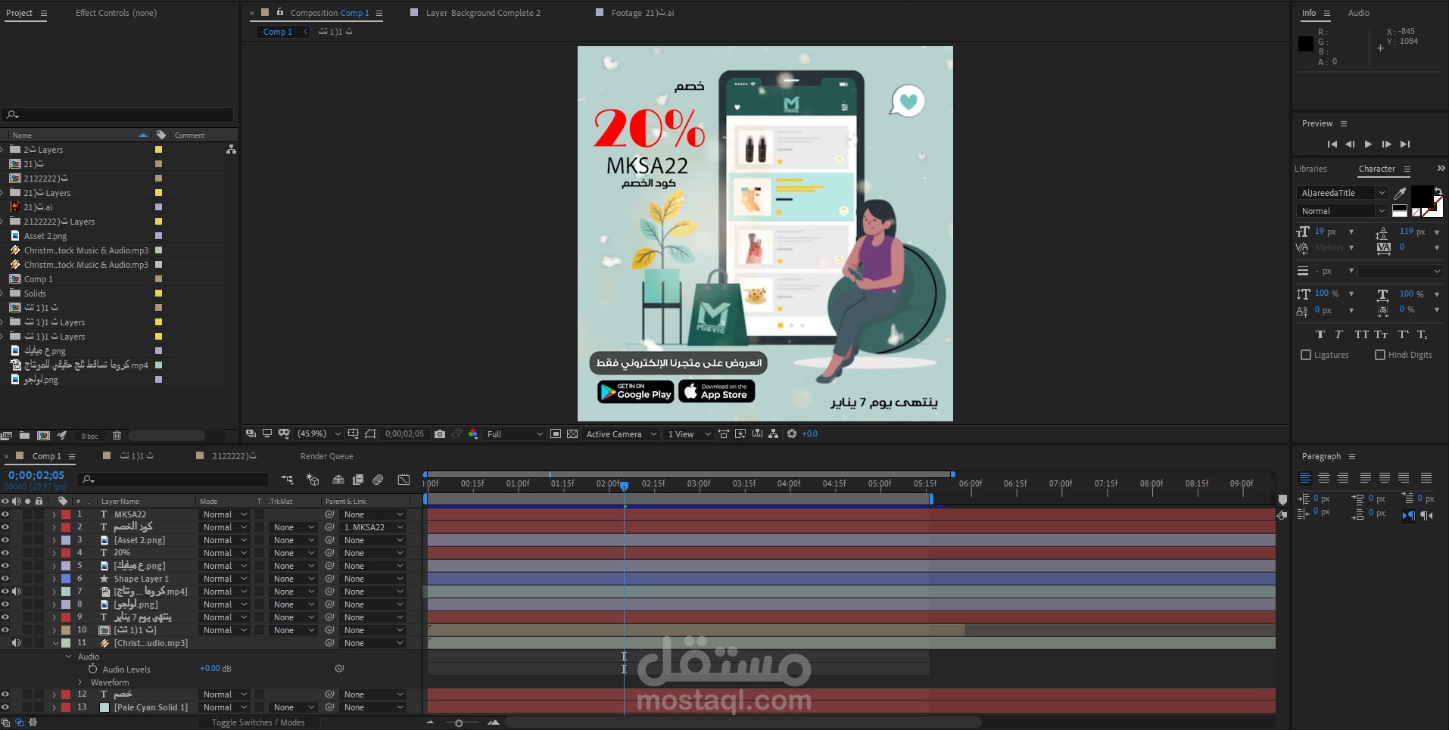The image size is (1449, 730).
Task: Open the Render Queue tab
Action: pyautogui.click(x=326, y=456)
